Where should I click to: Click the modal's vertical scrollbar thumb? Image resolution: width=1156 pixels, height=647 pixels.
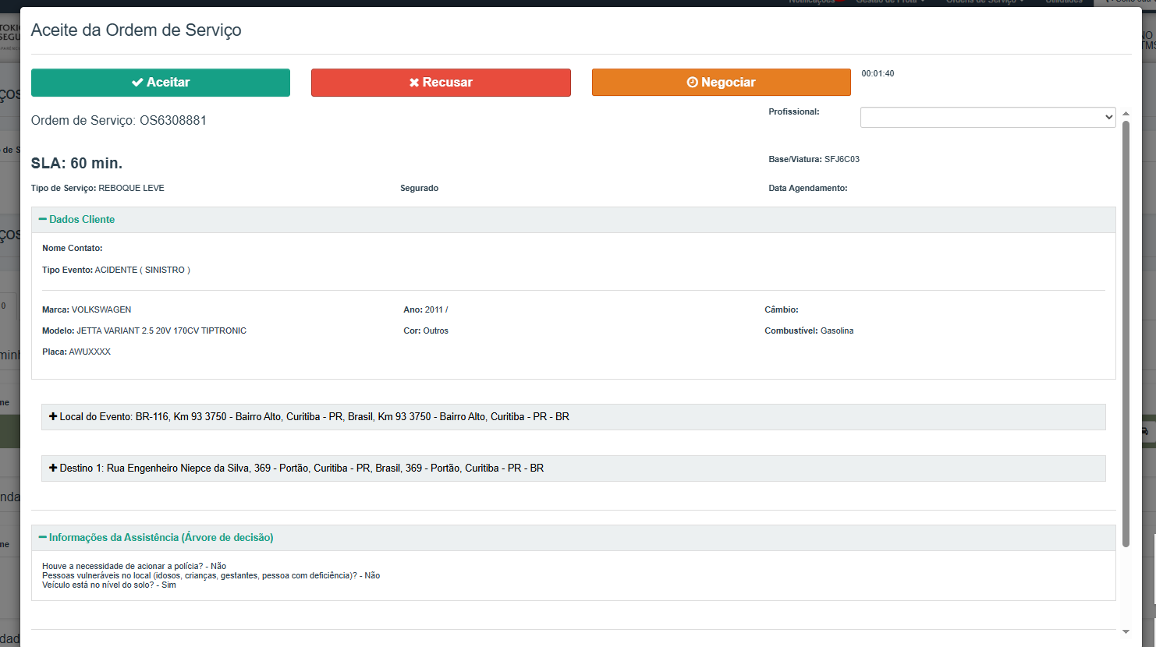point(1126,334)
